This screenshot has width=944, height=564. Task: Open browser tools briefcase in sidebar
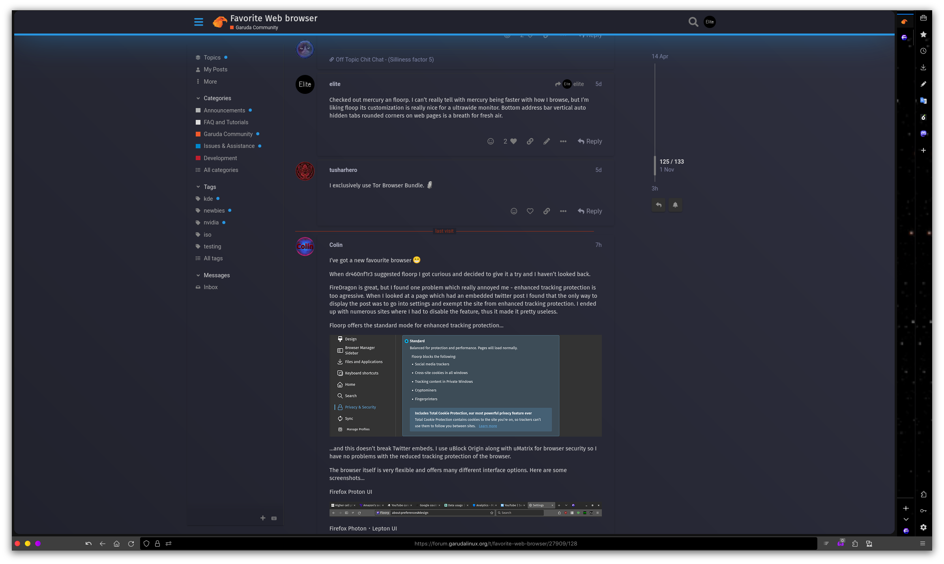point(923,18)
